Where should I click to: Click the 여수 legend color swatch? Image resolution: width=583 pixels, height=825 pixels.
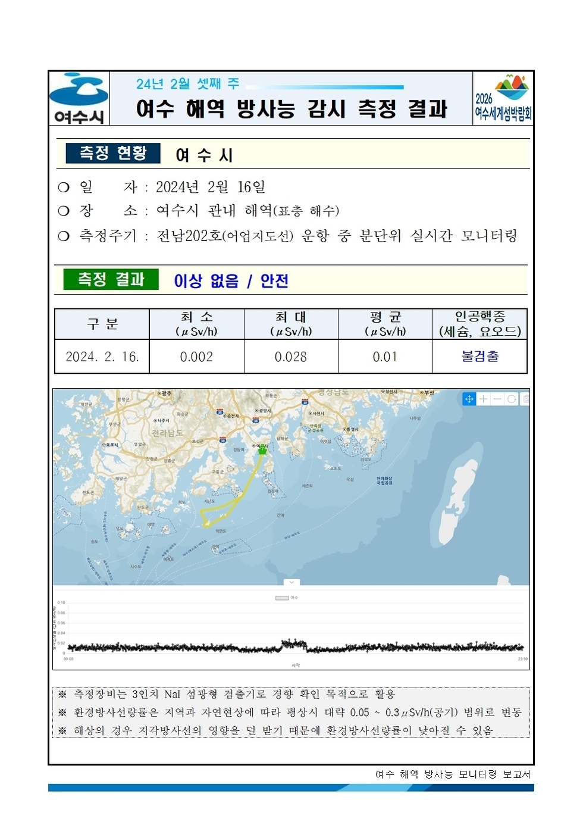[x=282, y=598]
